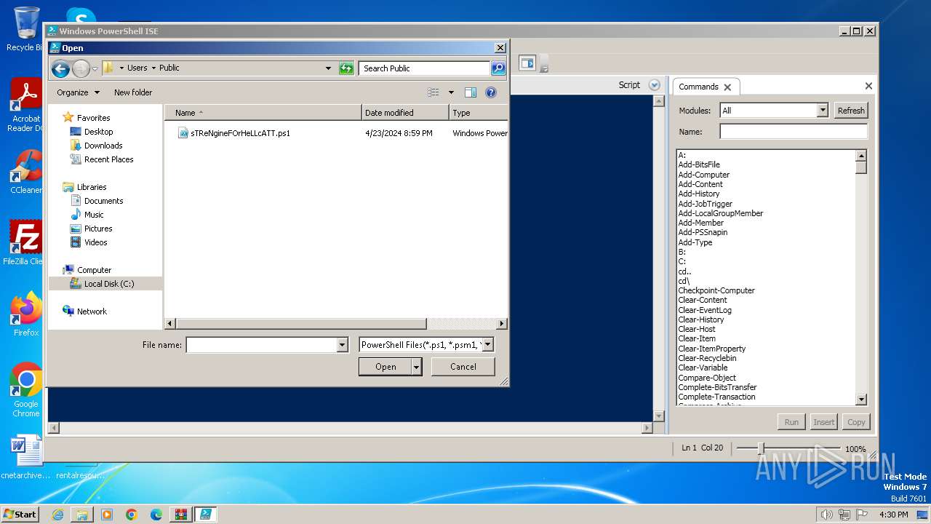Click the search magnifier icon
The image size is (931, 524).
click(x=498, y=68)
